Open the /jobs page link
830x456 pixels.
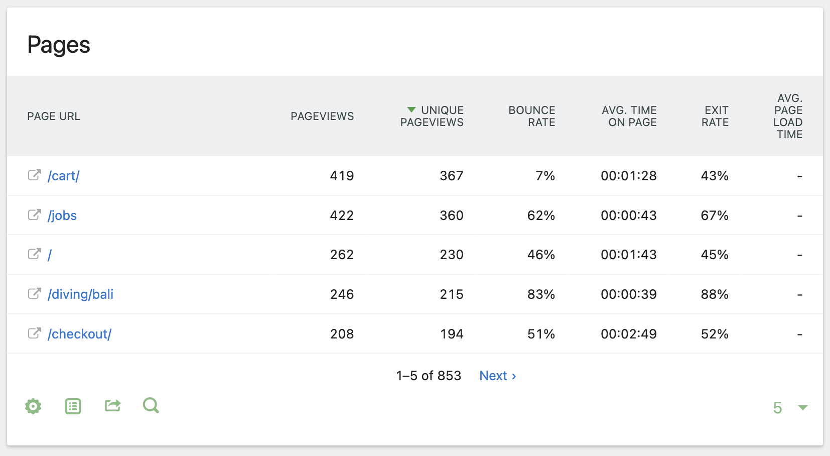click(62, 215)
